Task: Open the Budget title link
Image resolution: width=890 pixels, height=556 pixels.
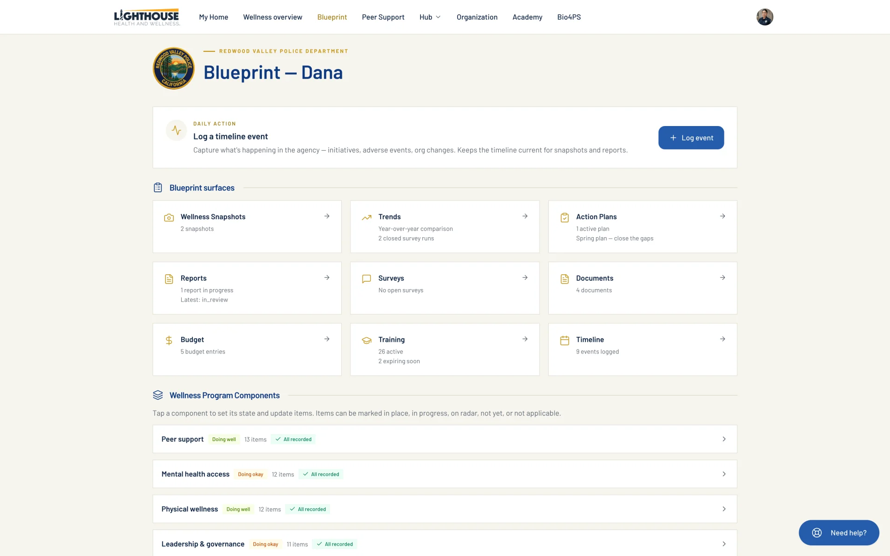Action: 192,340
